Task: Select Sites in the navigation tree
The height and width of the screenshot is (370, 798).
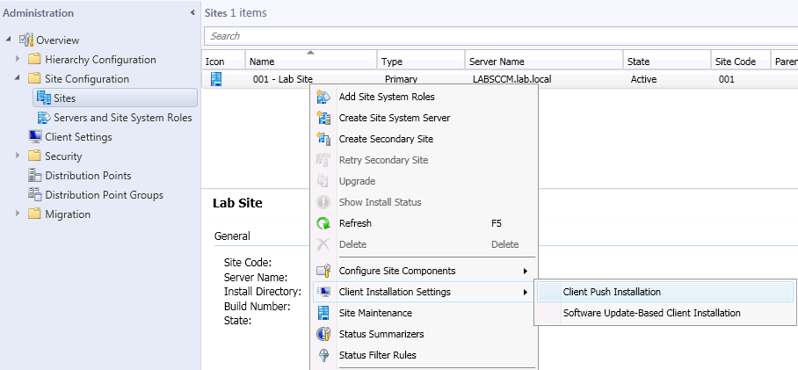Action: tap(115, 98)
